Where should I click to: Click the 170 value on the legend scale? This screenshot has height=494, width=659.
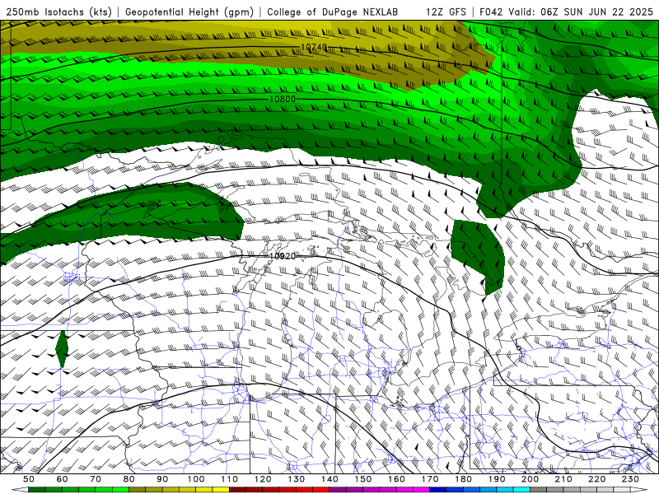(x=430, y=479)
